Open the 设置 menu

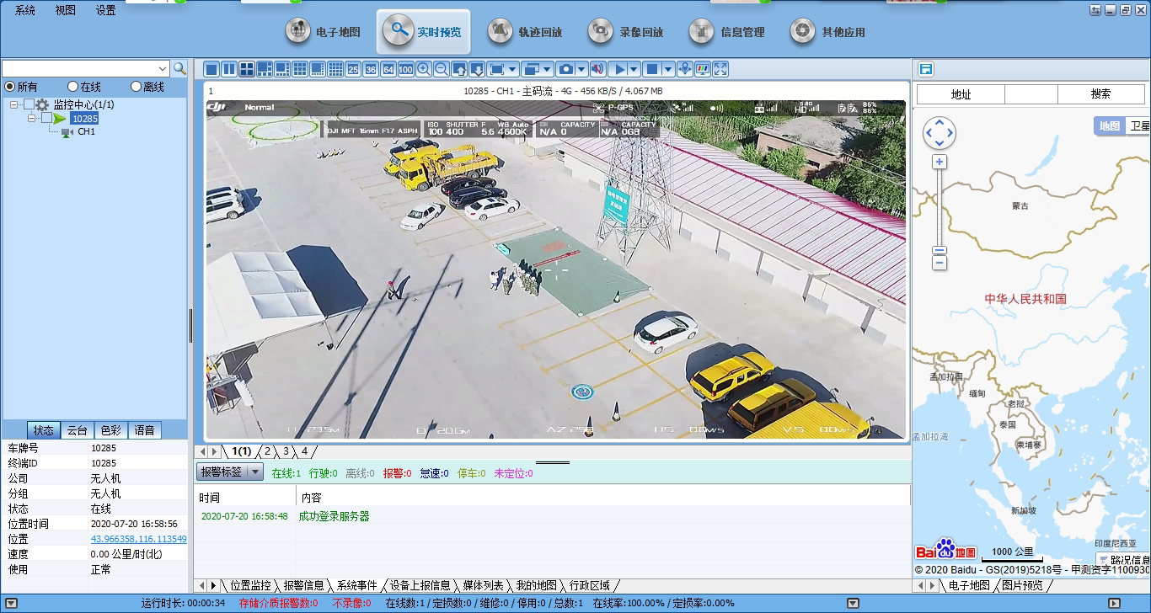pos(106,11)
